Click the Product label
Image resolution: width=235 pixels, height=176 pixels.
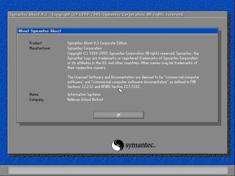[36, 43]
